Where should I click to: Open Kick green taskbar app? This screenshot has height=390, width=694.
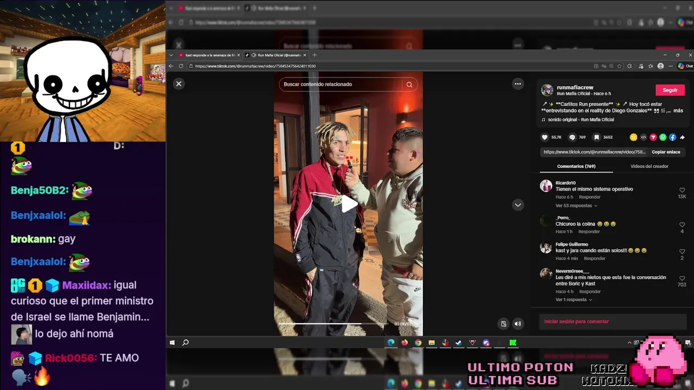coord(513,342)
